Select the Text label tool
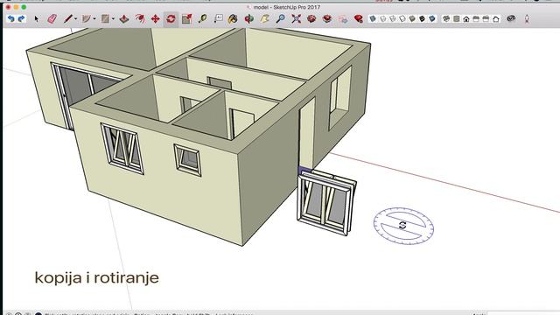560x315 pixels. (218, 18)
